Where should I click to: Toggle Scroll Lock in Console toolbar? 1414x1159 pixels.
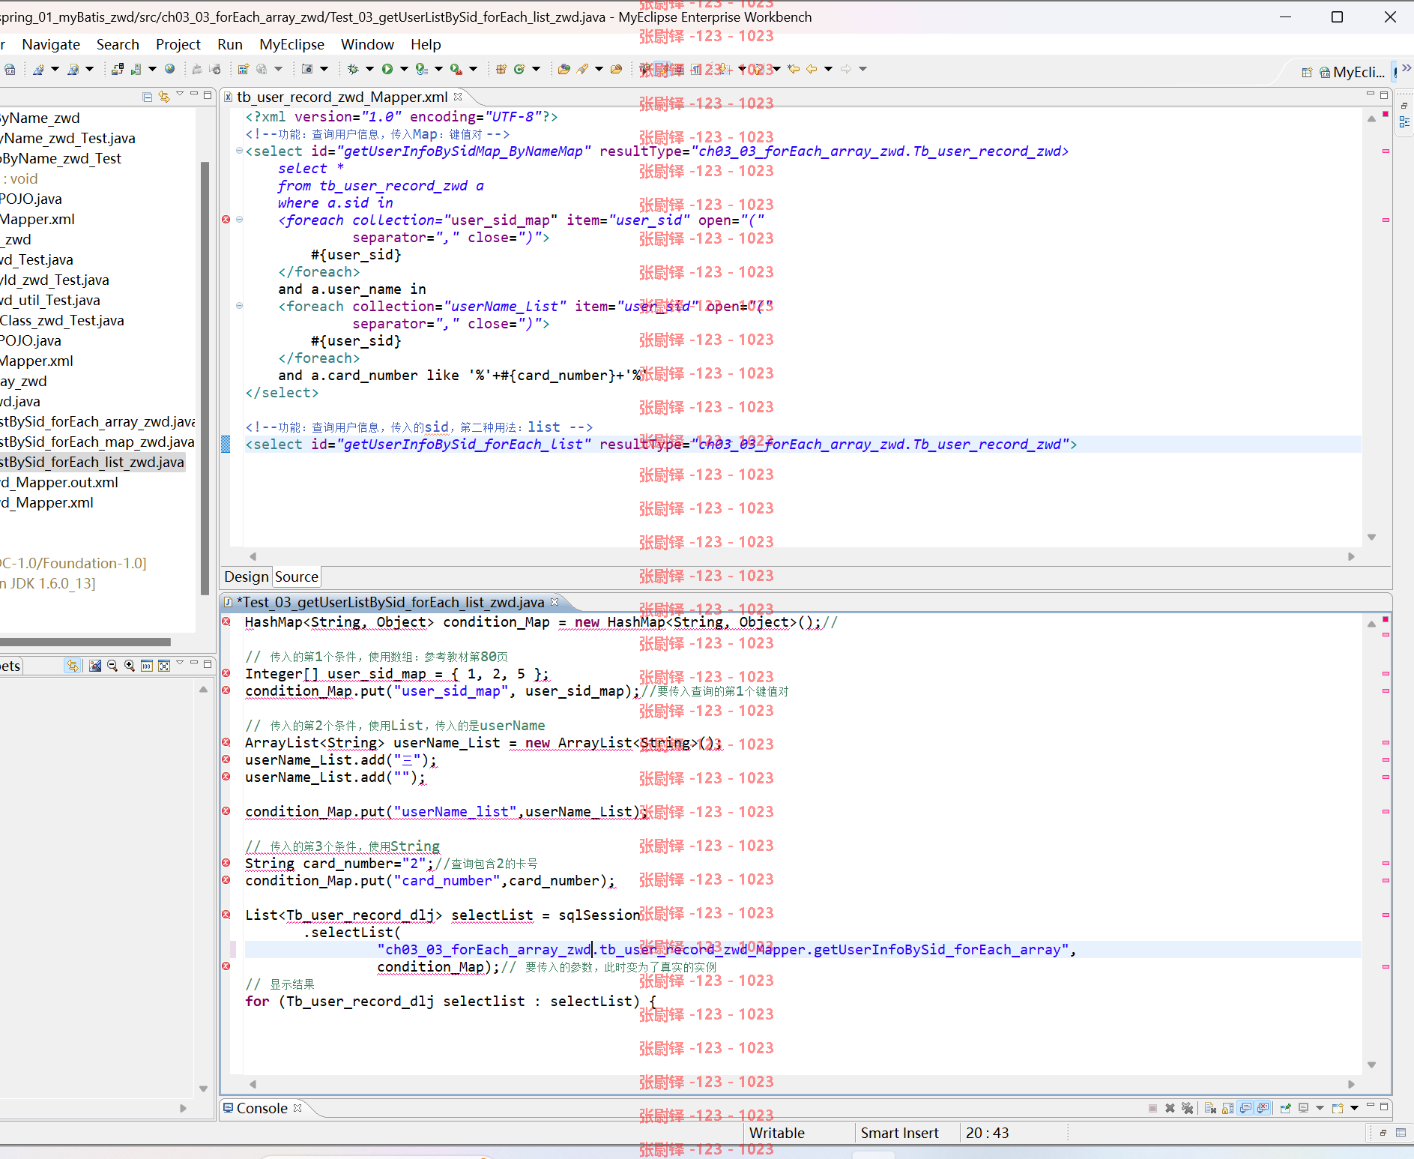(1227, 1108)
